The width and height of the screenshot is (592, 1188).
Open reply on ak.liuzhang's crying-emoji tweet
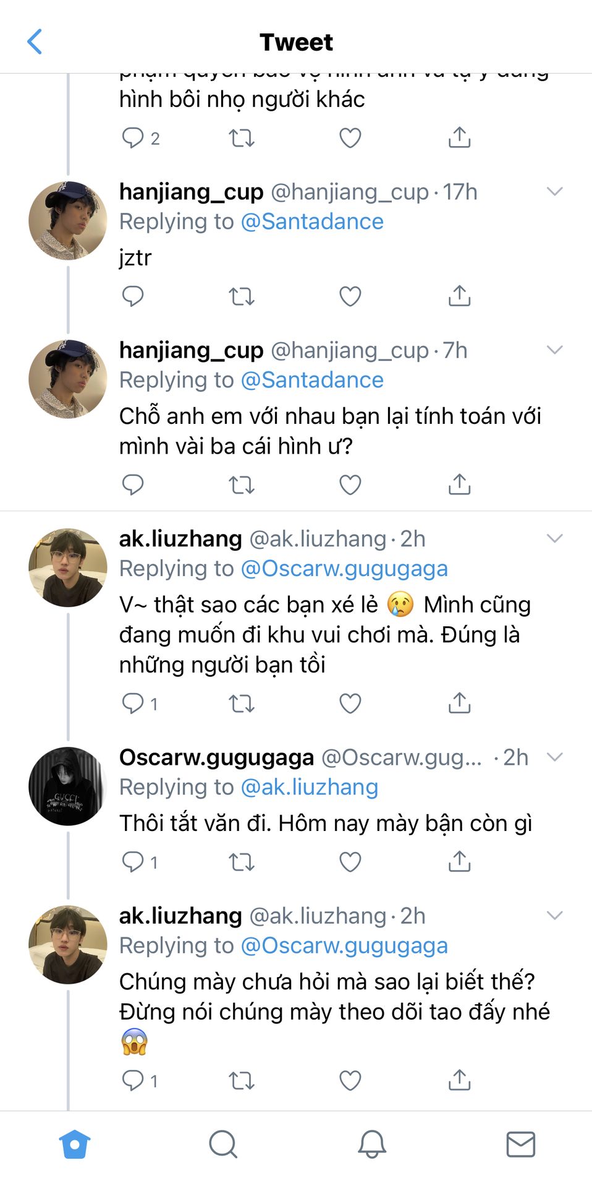point(133,704)
